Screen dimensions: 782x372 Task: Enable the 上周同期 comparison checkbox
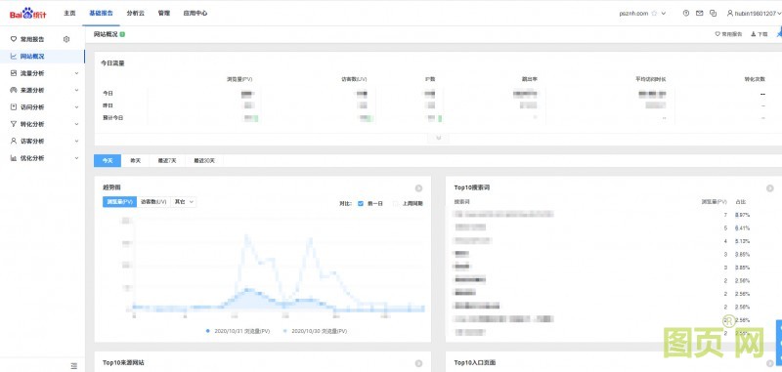(396, 204)
